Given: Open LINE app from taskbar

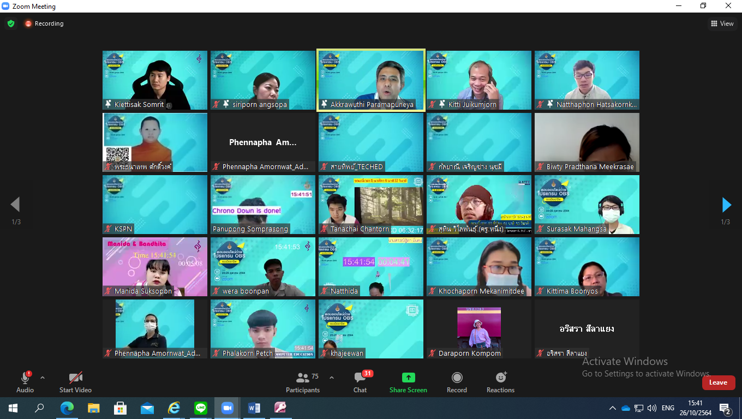Looking at the screenshot, I should click(201, 408).
